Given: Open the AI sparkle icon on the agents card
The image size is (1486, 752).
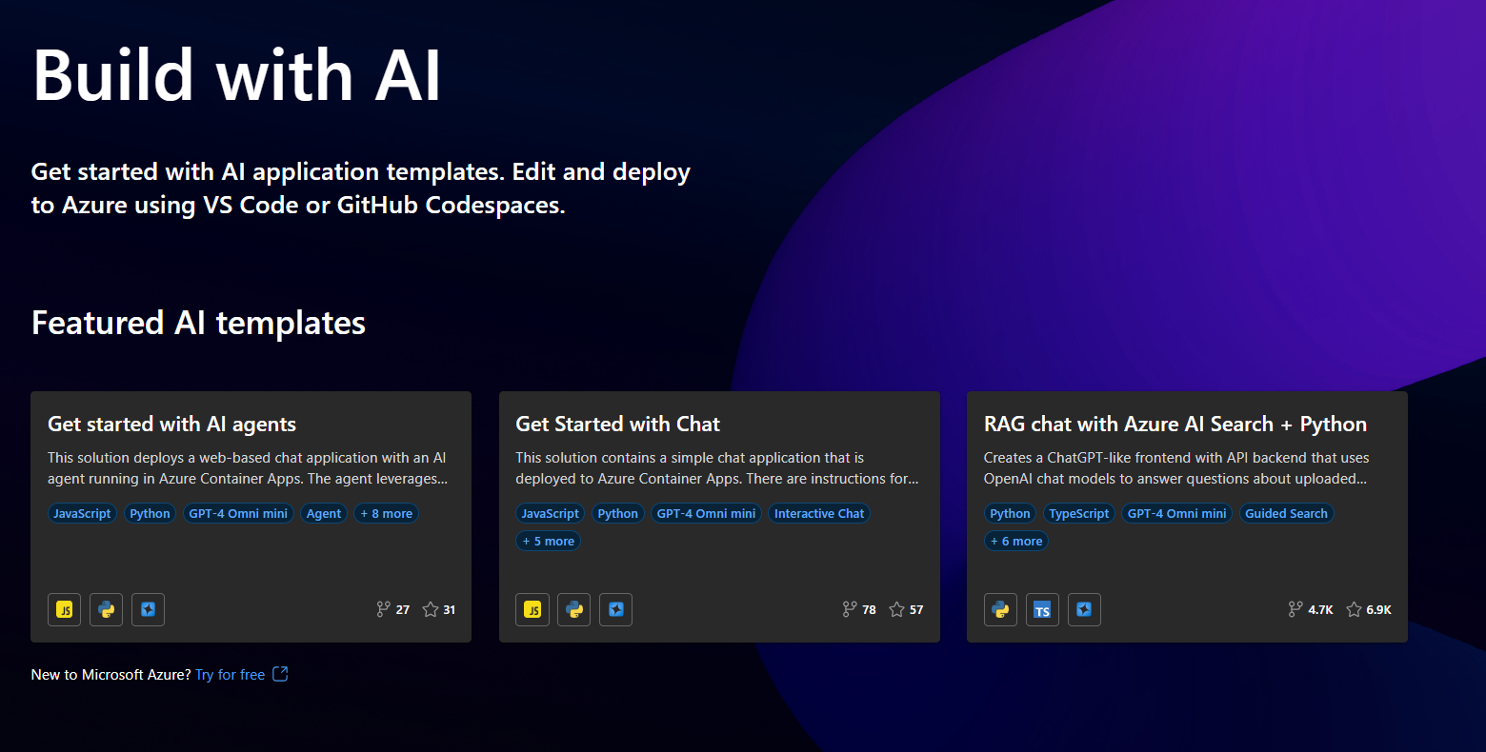Looking at the screenshot, I should [x=148, y=609].
